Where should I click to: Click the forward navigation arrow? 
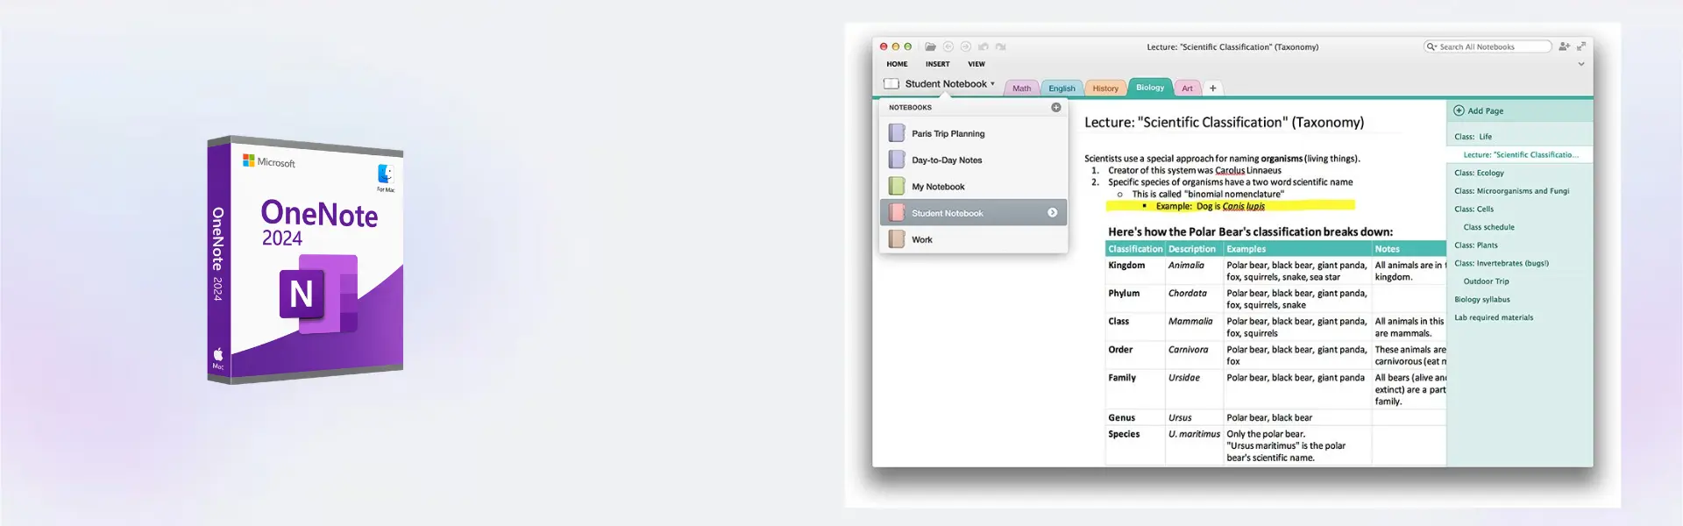(x=966, y=46)
